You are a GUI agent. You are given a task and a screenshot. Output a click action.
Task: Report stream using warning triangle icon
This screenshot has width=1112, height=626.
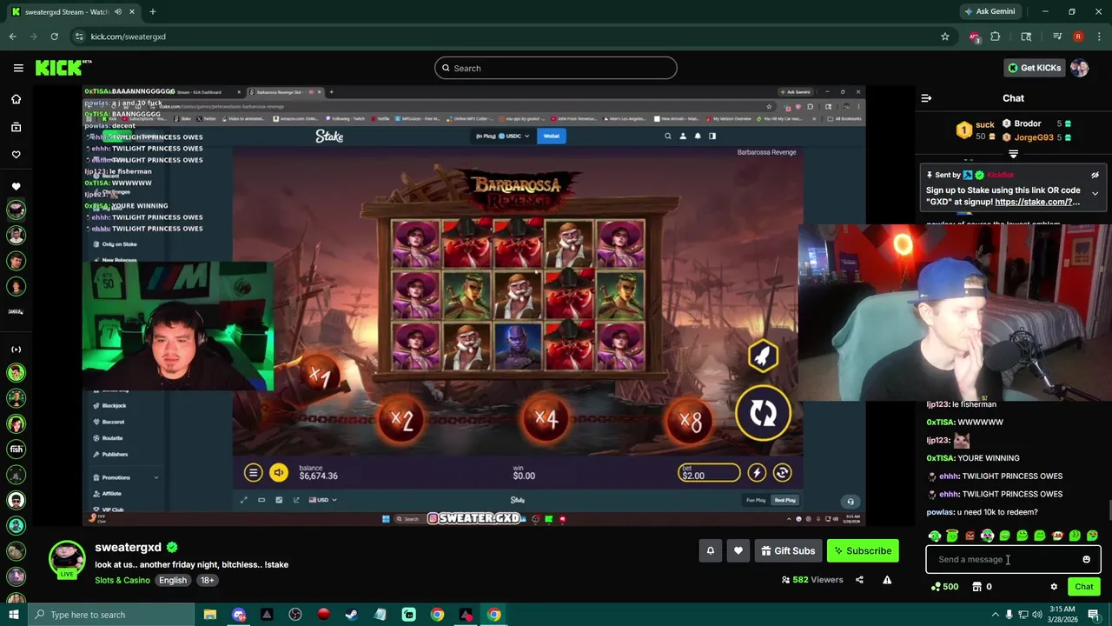click(887, 580)
